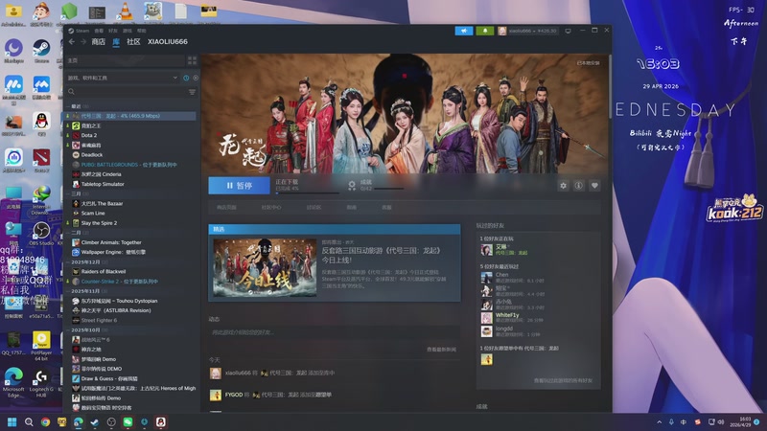Open the library 主页 home entry

126,60
